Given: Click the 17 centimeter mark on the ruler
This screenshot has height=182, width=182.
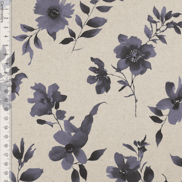Looking at the screenshot, I should 6,154.
